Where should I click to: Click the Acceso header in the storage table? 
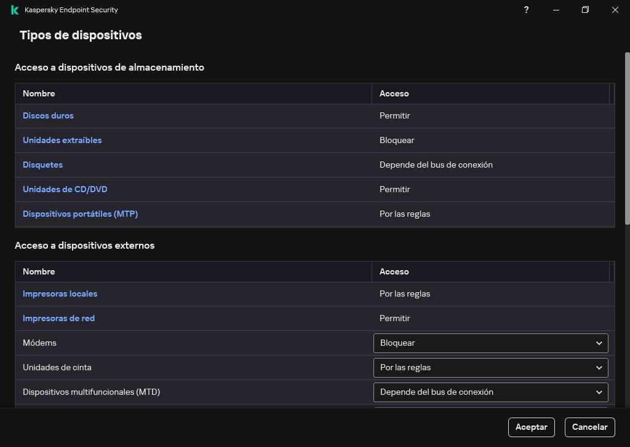394,93
